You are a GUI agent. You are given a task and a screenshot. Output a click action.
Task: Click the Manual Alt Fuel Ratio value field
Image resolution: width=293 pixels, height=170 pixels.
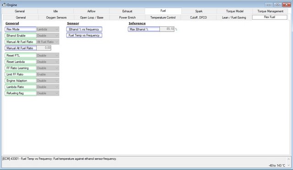(x=44, y=48)
